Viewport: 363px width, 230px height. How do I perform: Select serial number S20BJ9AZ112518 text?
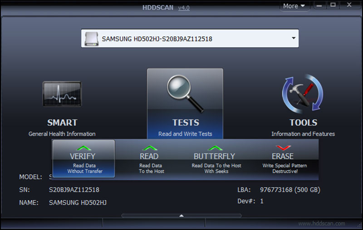pos(74,190)
